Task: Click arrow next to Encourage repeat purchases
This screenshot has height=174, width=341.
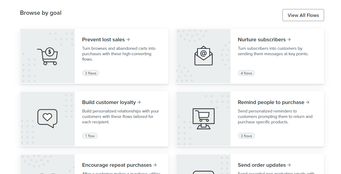Action: [155, 165]
